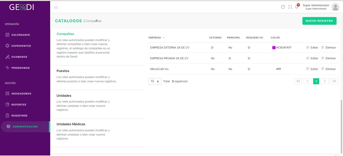Screen dimensions: 343x156
Task: Collapse sidebar with the menu toggle icon
Action: point(56,7)
